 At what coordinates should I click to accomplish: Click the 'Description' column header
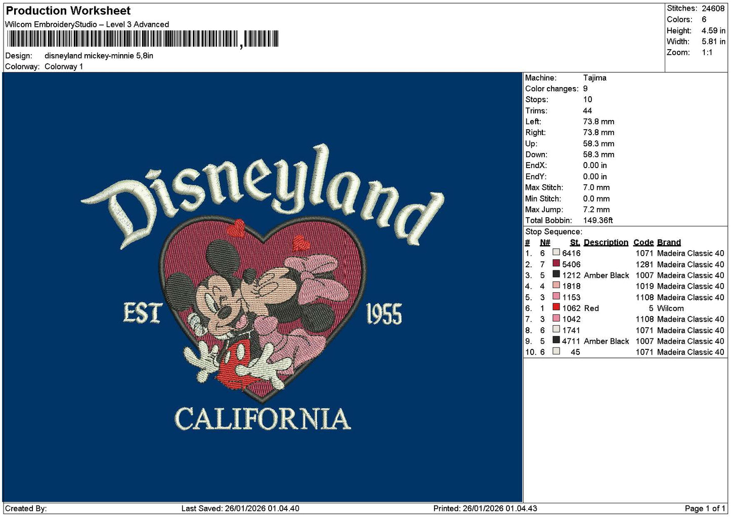606,243
